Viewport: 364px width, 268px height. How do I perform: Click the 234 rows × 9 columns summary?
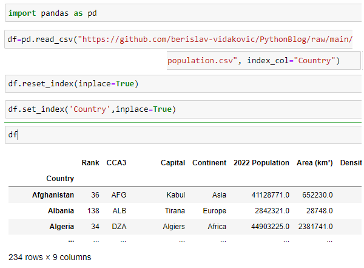point(50,257)
